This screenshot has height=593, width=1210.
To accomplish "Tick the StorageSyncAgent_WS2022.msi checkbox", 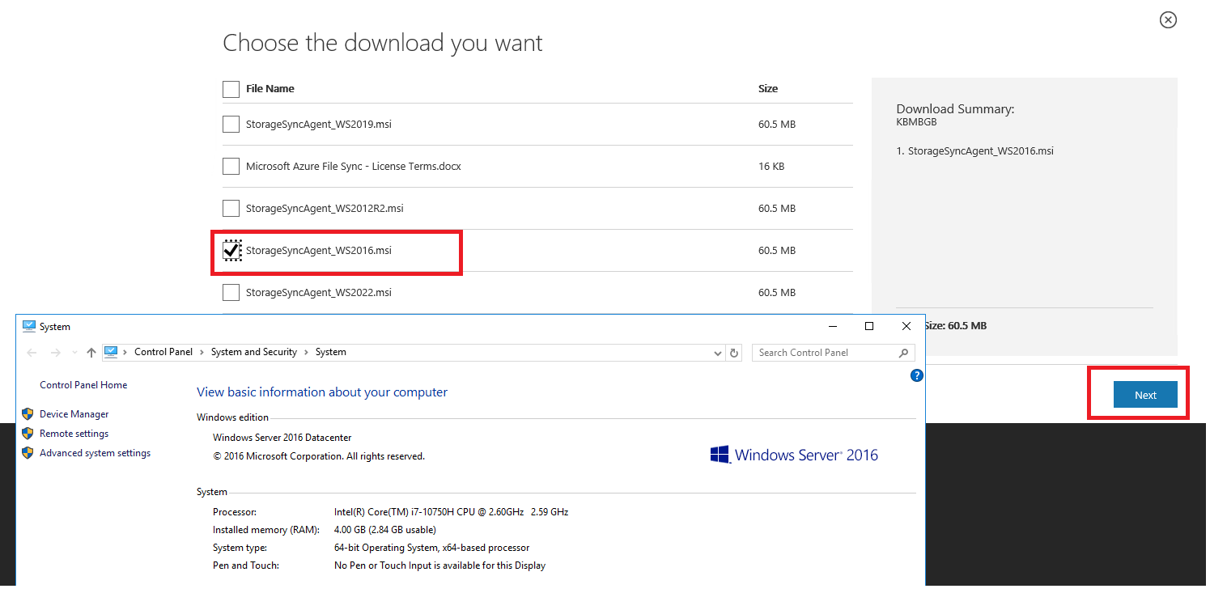I will (231, 293).
